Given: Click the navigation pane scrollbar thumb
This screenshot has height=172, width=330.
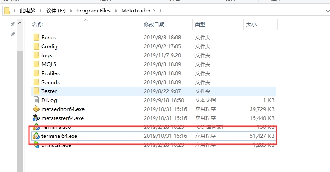Looking at the screenshot, I should tap(20, 111).
